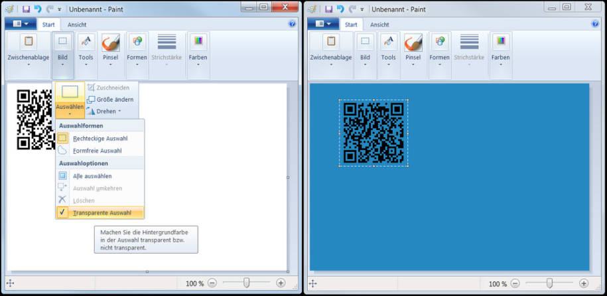Toggle Transparente Auswahl checkmark option
This screenshot has width=607, height=296.
(100, 212)
